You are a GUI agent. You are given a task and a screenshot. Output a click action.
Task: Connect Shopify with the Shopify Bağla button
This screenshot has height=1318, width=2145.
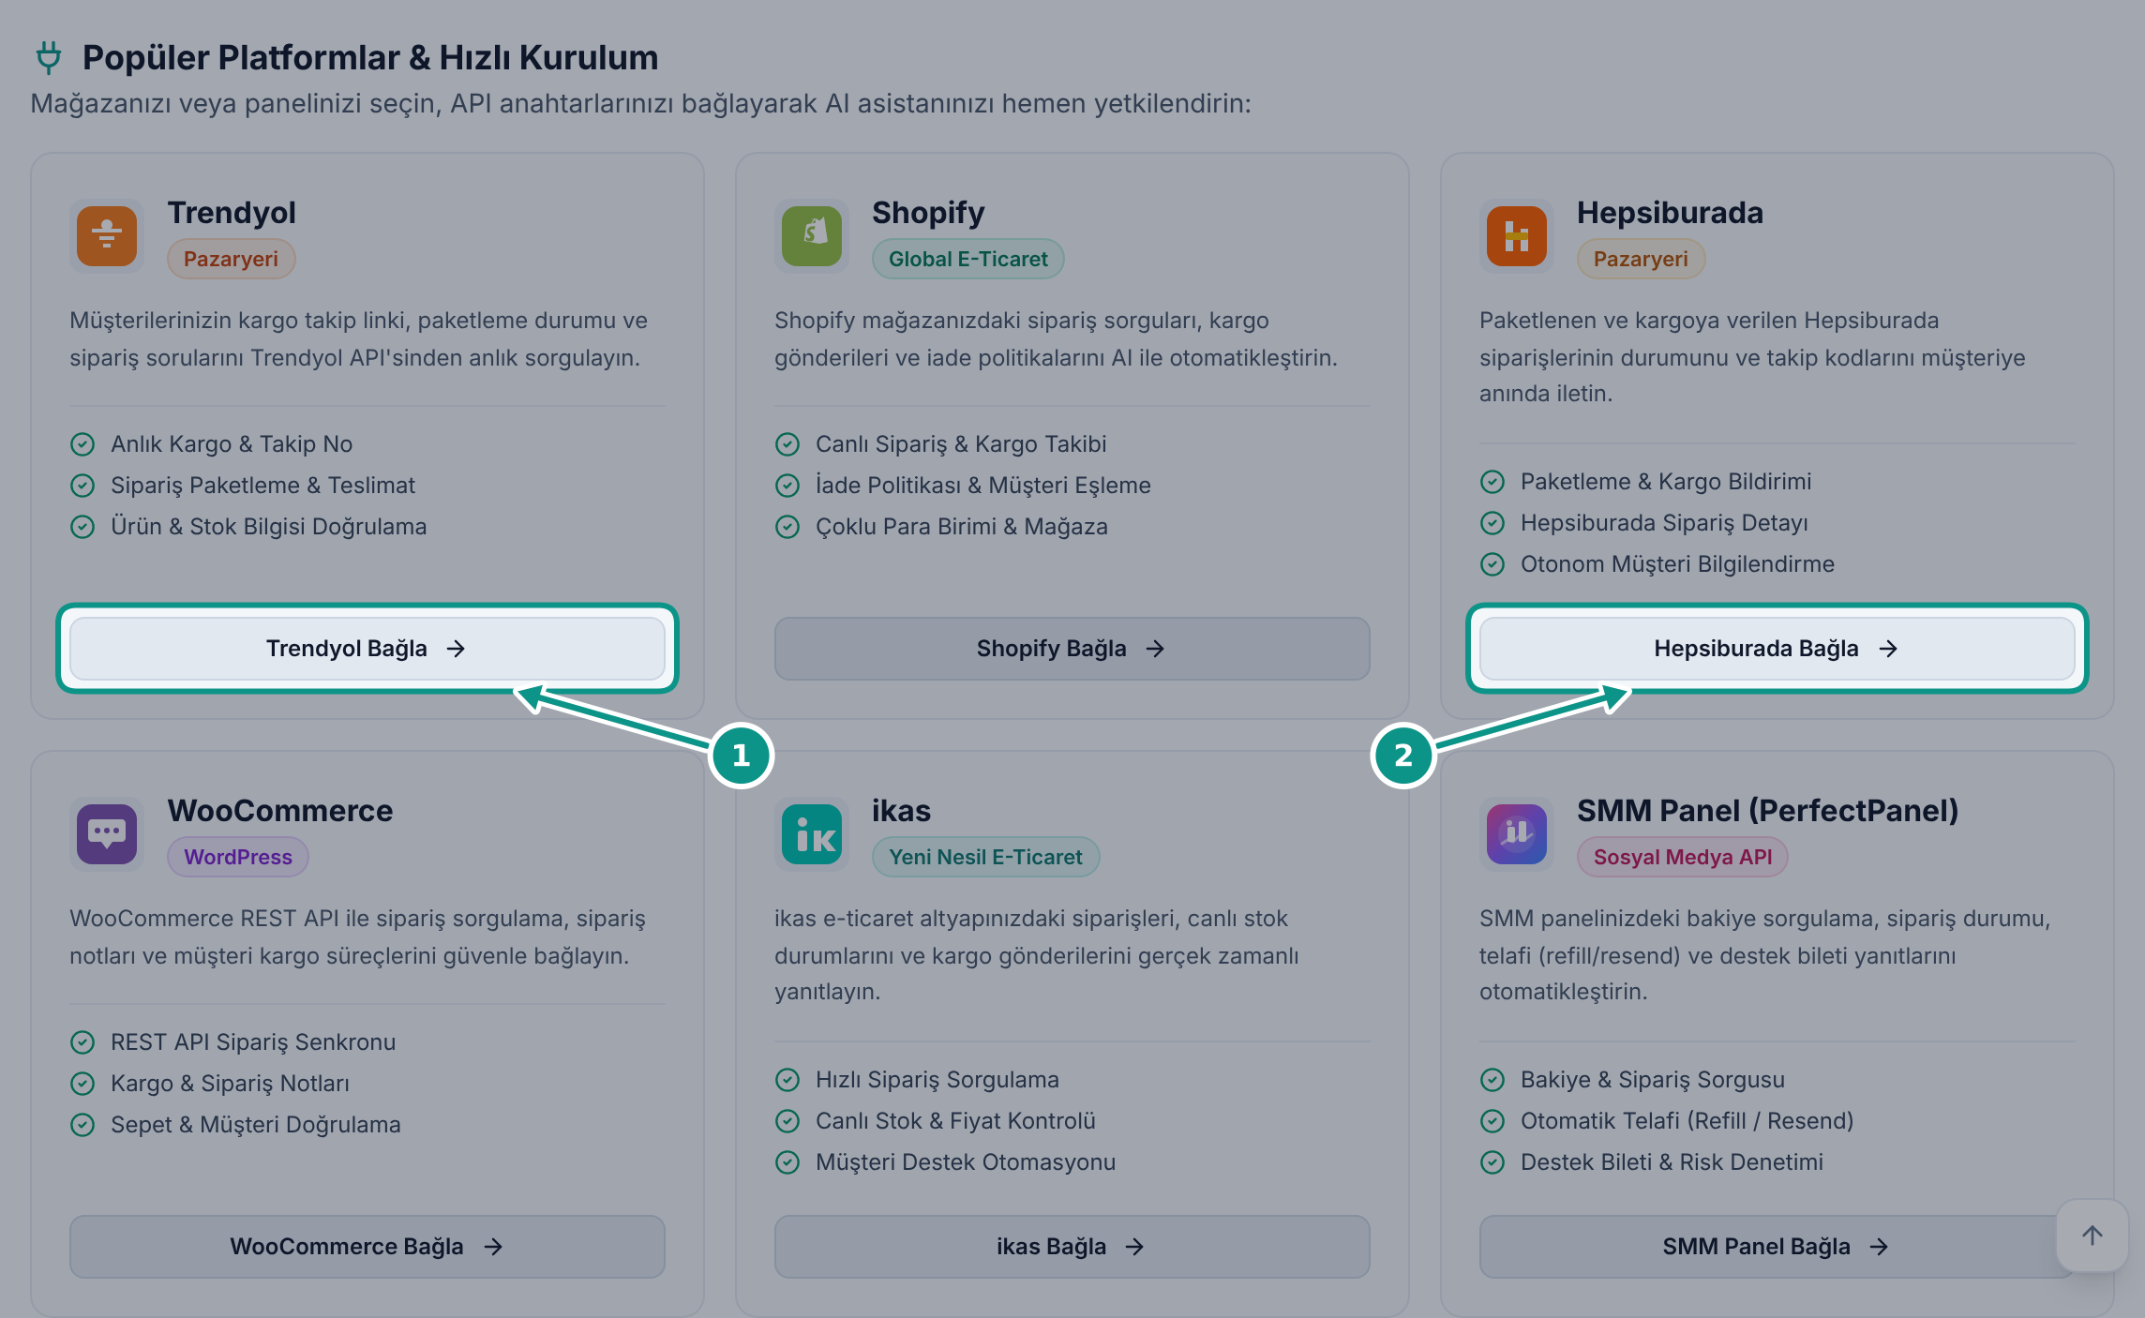pyautogui.click(x=1072, y=649)
